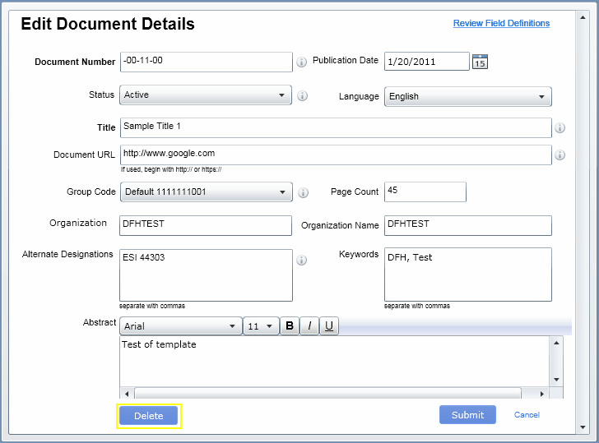Open Review Field Definitions link

(x=501, y=23)
